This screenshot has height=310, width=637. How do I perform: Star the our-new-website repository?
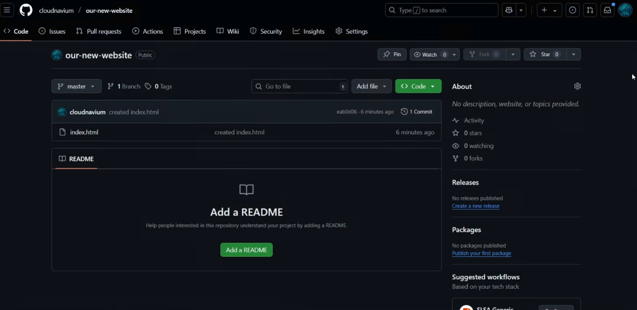tap(545, 54)
